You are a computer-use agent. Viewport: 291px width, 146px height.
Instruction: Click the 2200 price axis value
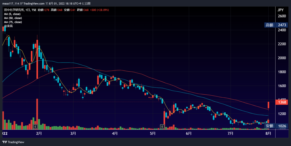click(x=282, y=44)
